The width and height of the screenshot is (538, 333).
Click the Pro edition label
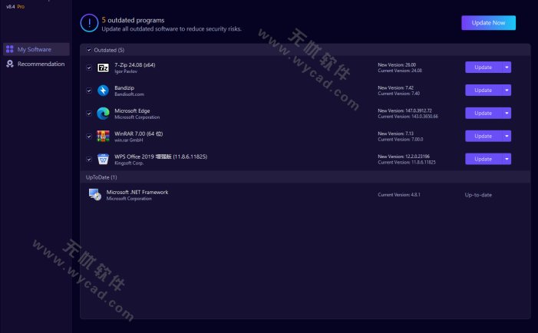pos(21,6)
